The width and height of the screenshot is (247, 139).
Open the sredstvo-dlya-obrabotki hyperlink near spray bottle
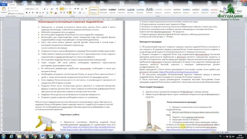pyautogui.click(x=88, y=128)
